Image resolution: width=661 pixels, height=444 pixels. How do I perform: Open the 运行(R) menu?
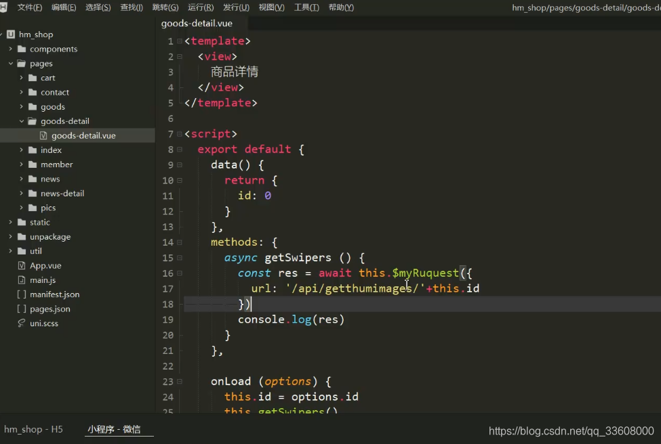point(201,7)
